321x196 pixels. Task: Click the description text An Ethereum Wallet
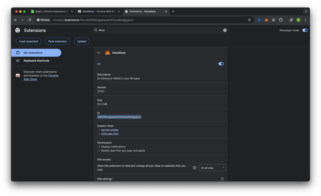[x=119, y=78]
